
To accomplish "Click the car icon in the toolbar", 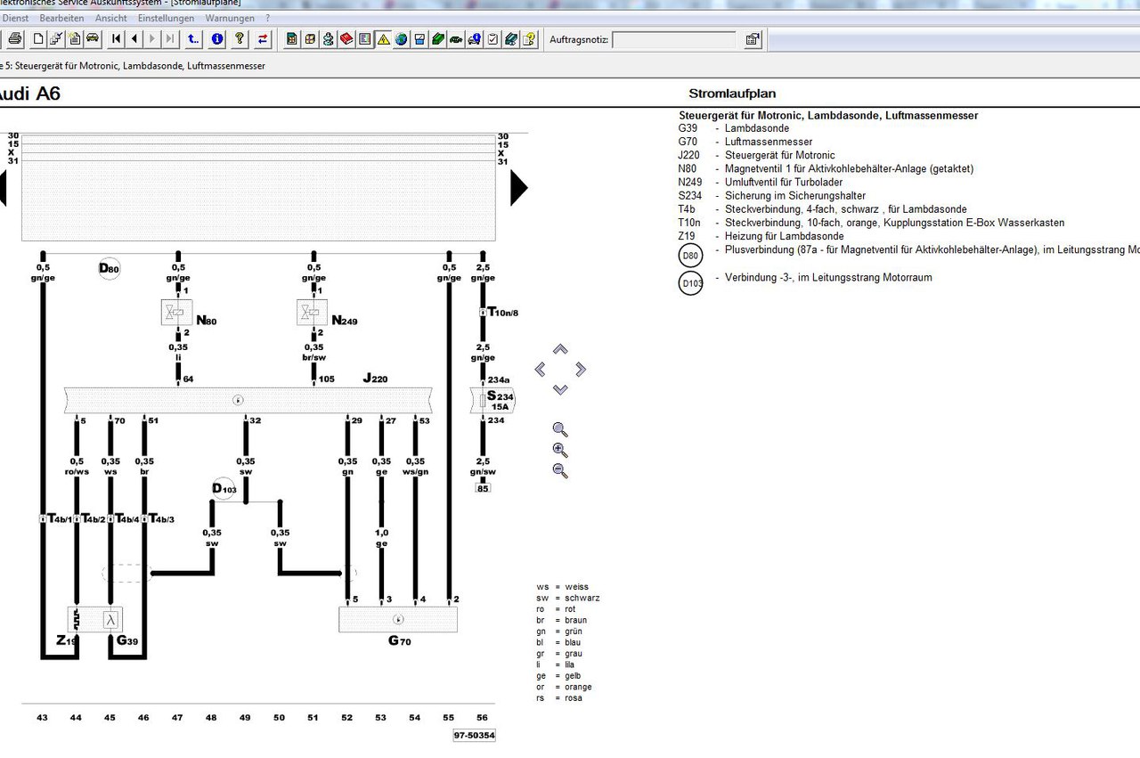I will point(92,39).
